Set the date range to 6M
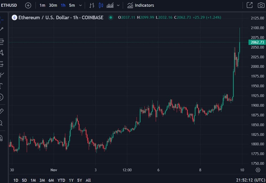Screen dimensions: 266x183 click(51, 180)
